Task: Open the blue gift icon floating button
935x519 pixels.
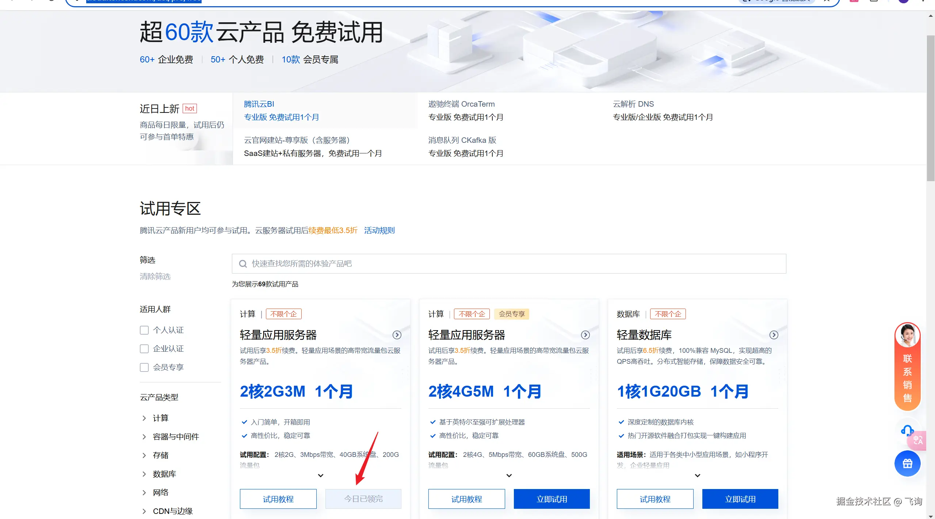Action: tap(907, 463)
